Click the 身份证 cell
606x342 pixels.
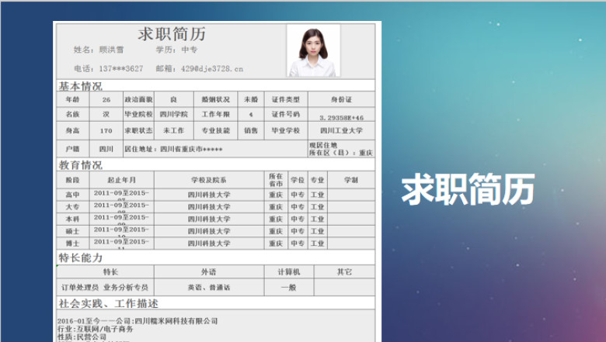pyautogui.click(x=341, y=99)
